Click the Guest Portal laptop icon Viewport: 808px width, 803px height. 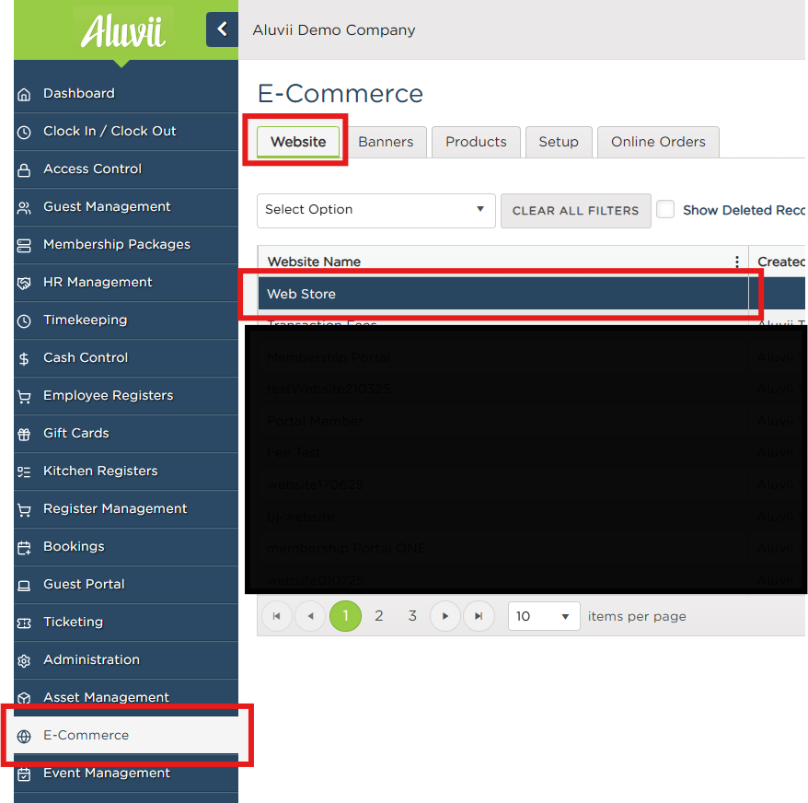click(x=24, y=586)
